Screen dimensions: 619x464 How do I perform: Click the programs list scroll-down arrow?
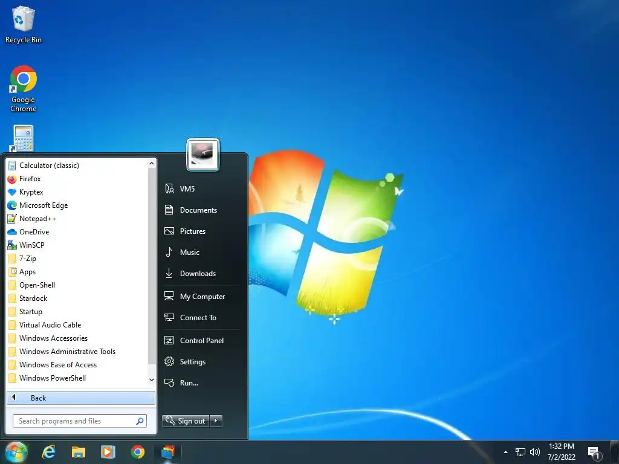[x=152, y=379]
